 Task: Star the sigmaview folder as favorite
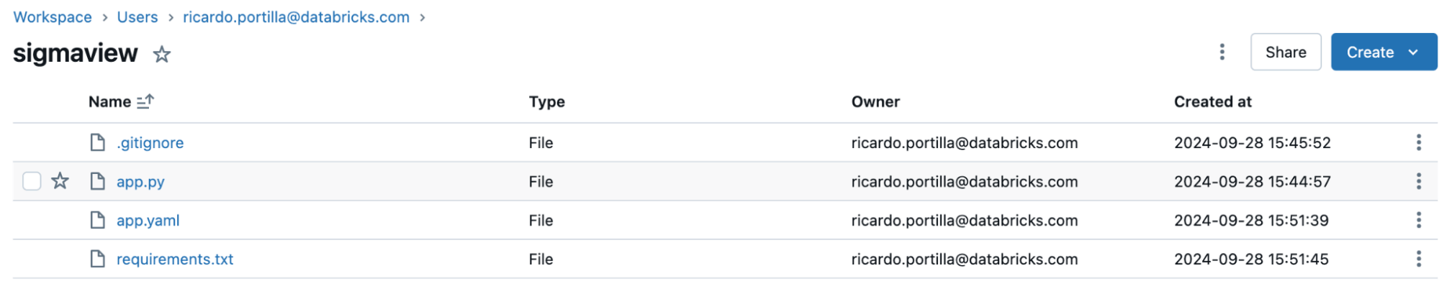(x=162, y=54)
